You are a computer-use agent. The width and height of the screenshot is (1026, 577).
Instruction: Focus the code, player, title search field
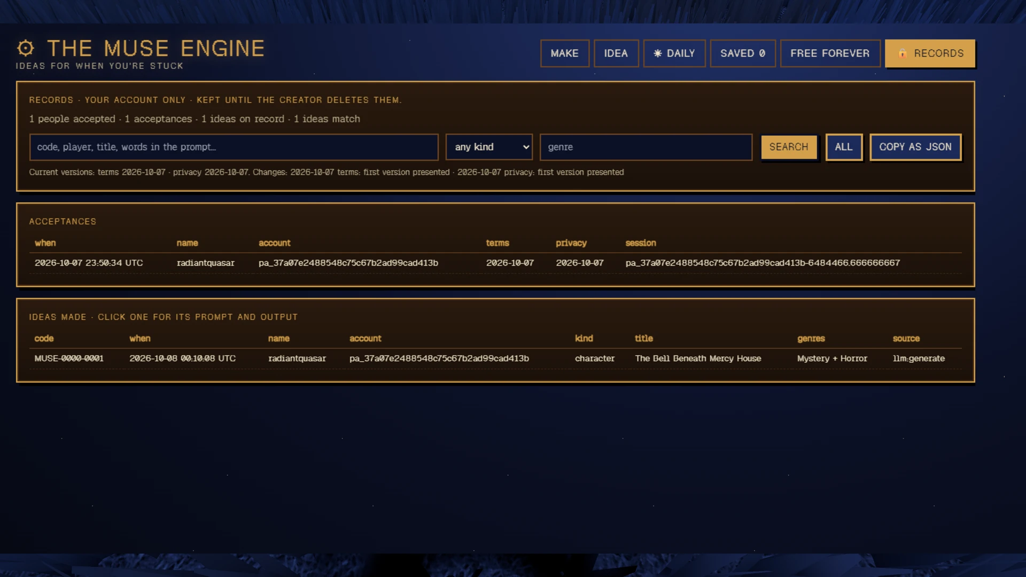(234, 147)
